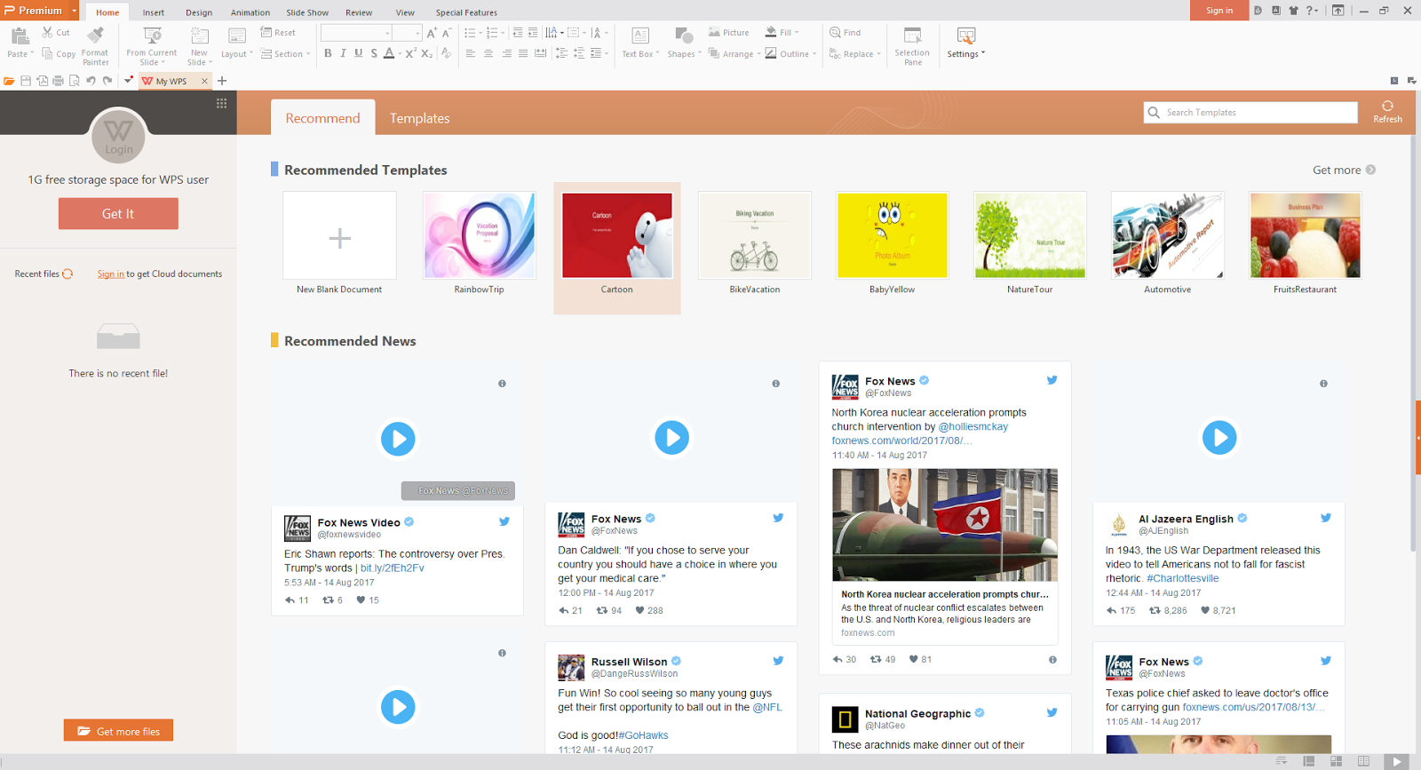Switch to the Templates tab

pos(419,118)
